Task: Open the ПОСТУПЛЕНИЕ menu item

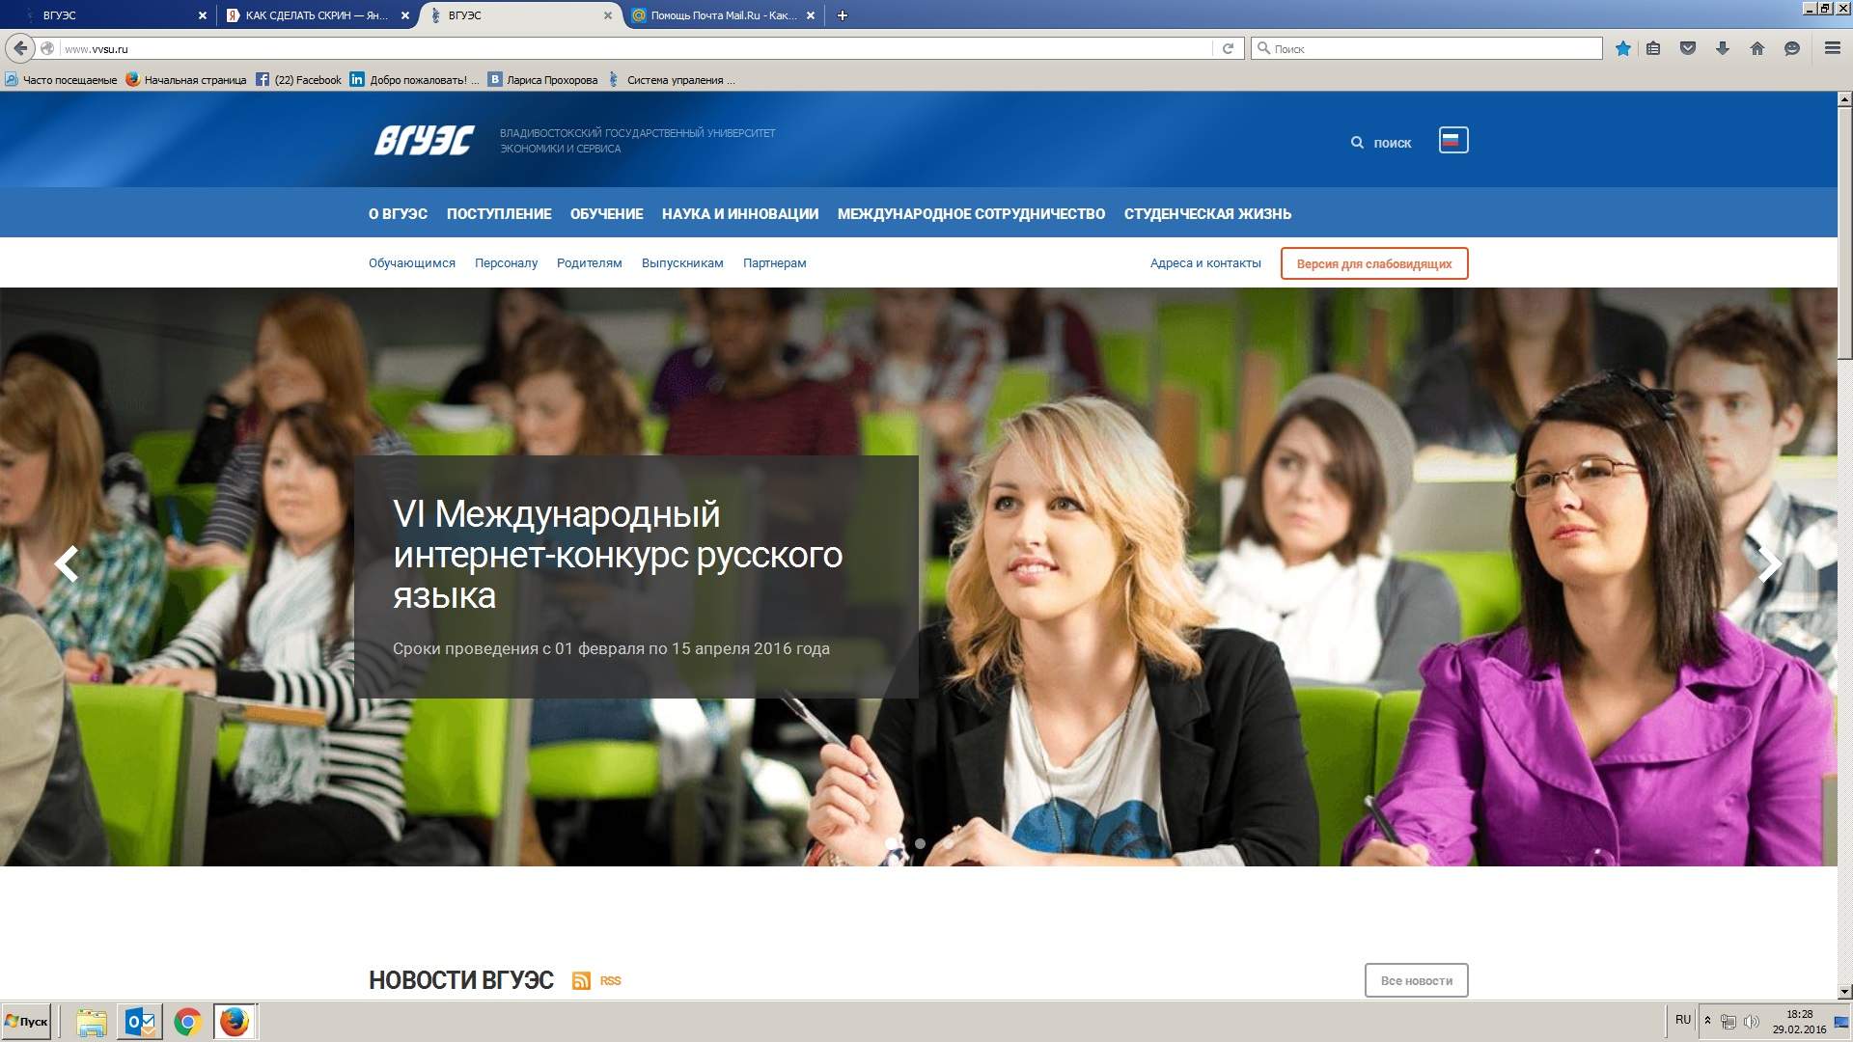Action: tap(499, 214)
